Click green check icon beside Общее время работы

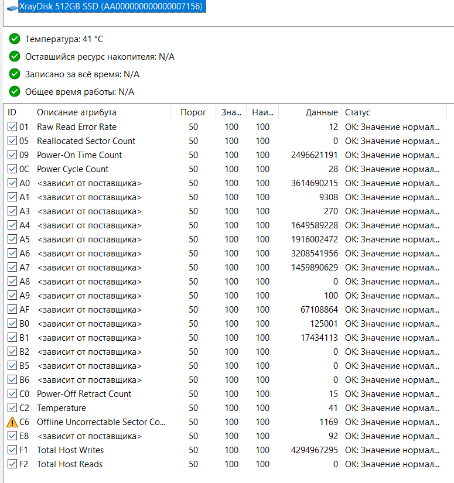pos(15,91)
